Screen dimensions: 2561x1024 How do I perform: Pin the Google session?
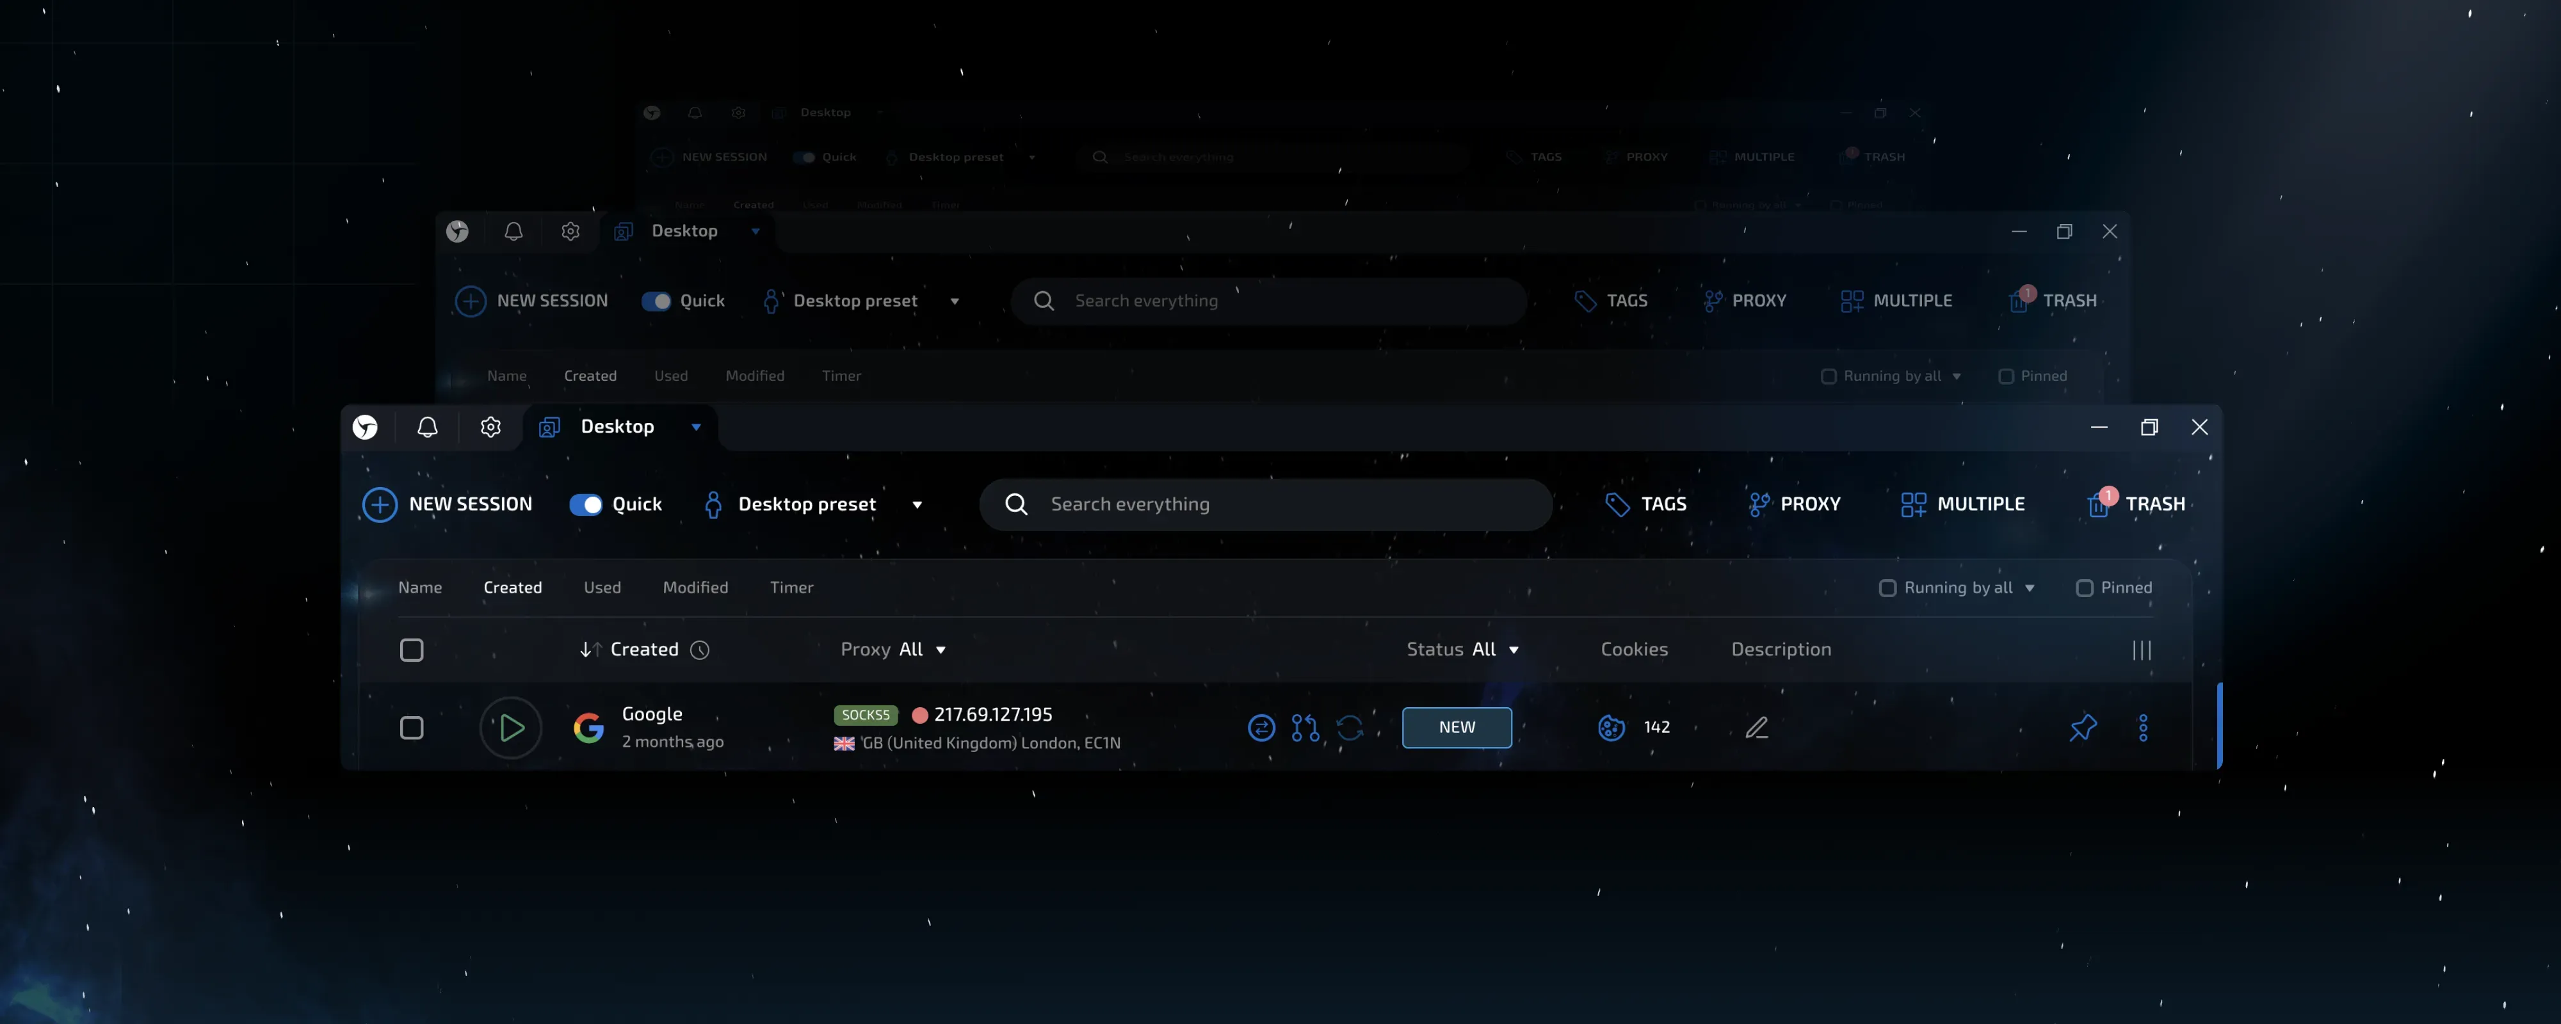point(2083,728)
